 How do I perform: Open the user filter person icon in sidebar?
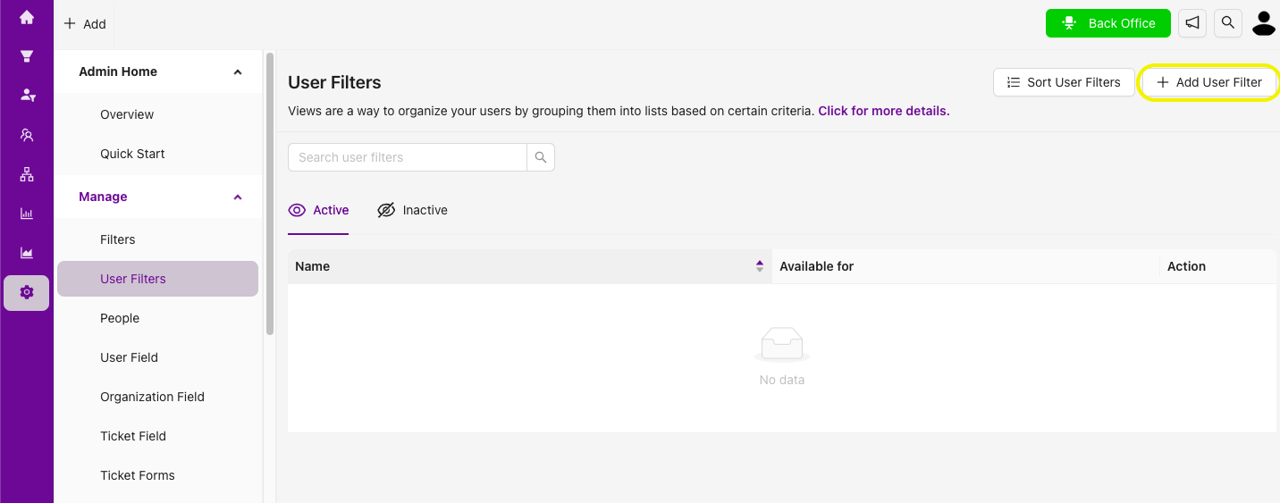click(x=27, y=96)
